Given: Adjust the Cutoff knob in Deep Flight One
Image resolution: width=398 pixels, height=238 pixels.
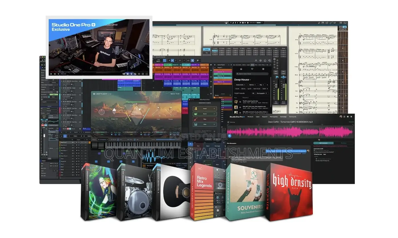Looking at the screenshot, I should click(102, 112).
